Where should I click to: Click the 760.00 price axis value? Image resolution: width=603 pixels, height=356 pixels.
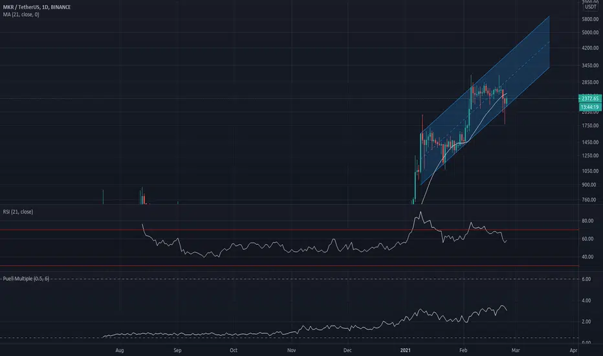coord(589,200)
